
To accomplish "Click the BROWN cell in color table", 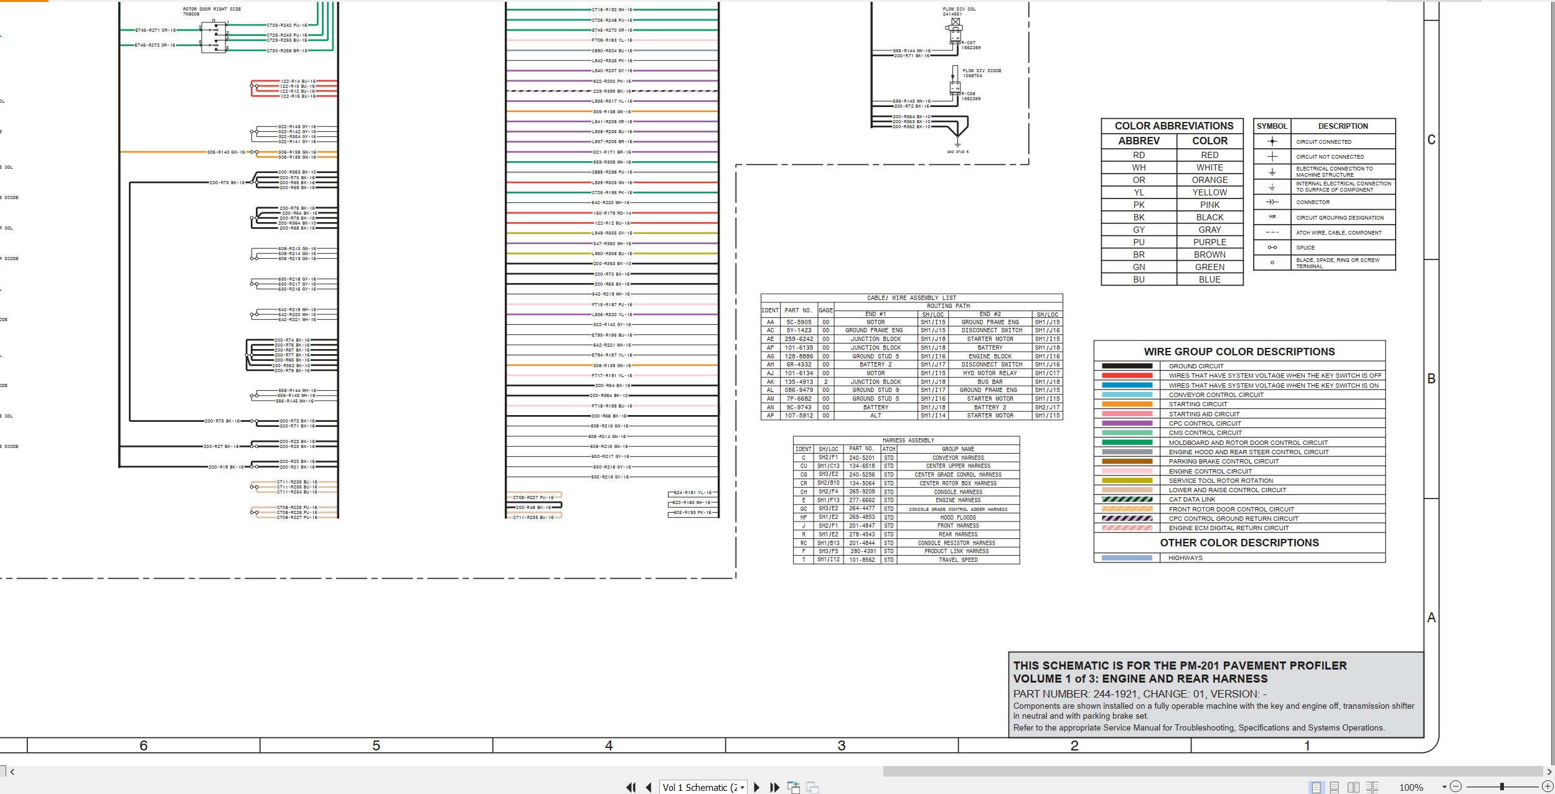I will click(x=1210, y=255).
